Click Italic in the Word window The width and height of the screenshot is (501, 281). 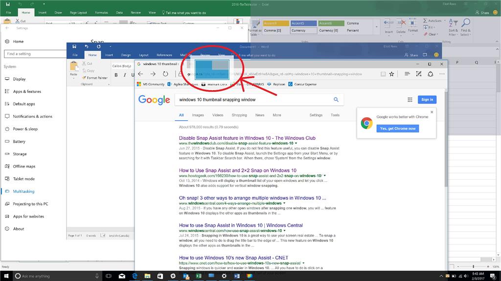125,75
